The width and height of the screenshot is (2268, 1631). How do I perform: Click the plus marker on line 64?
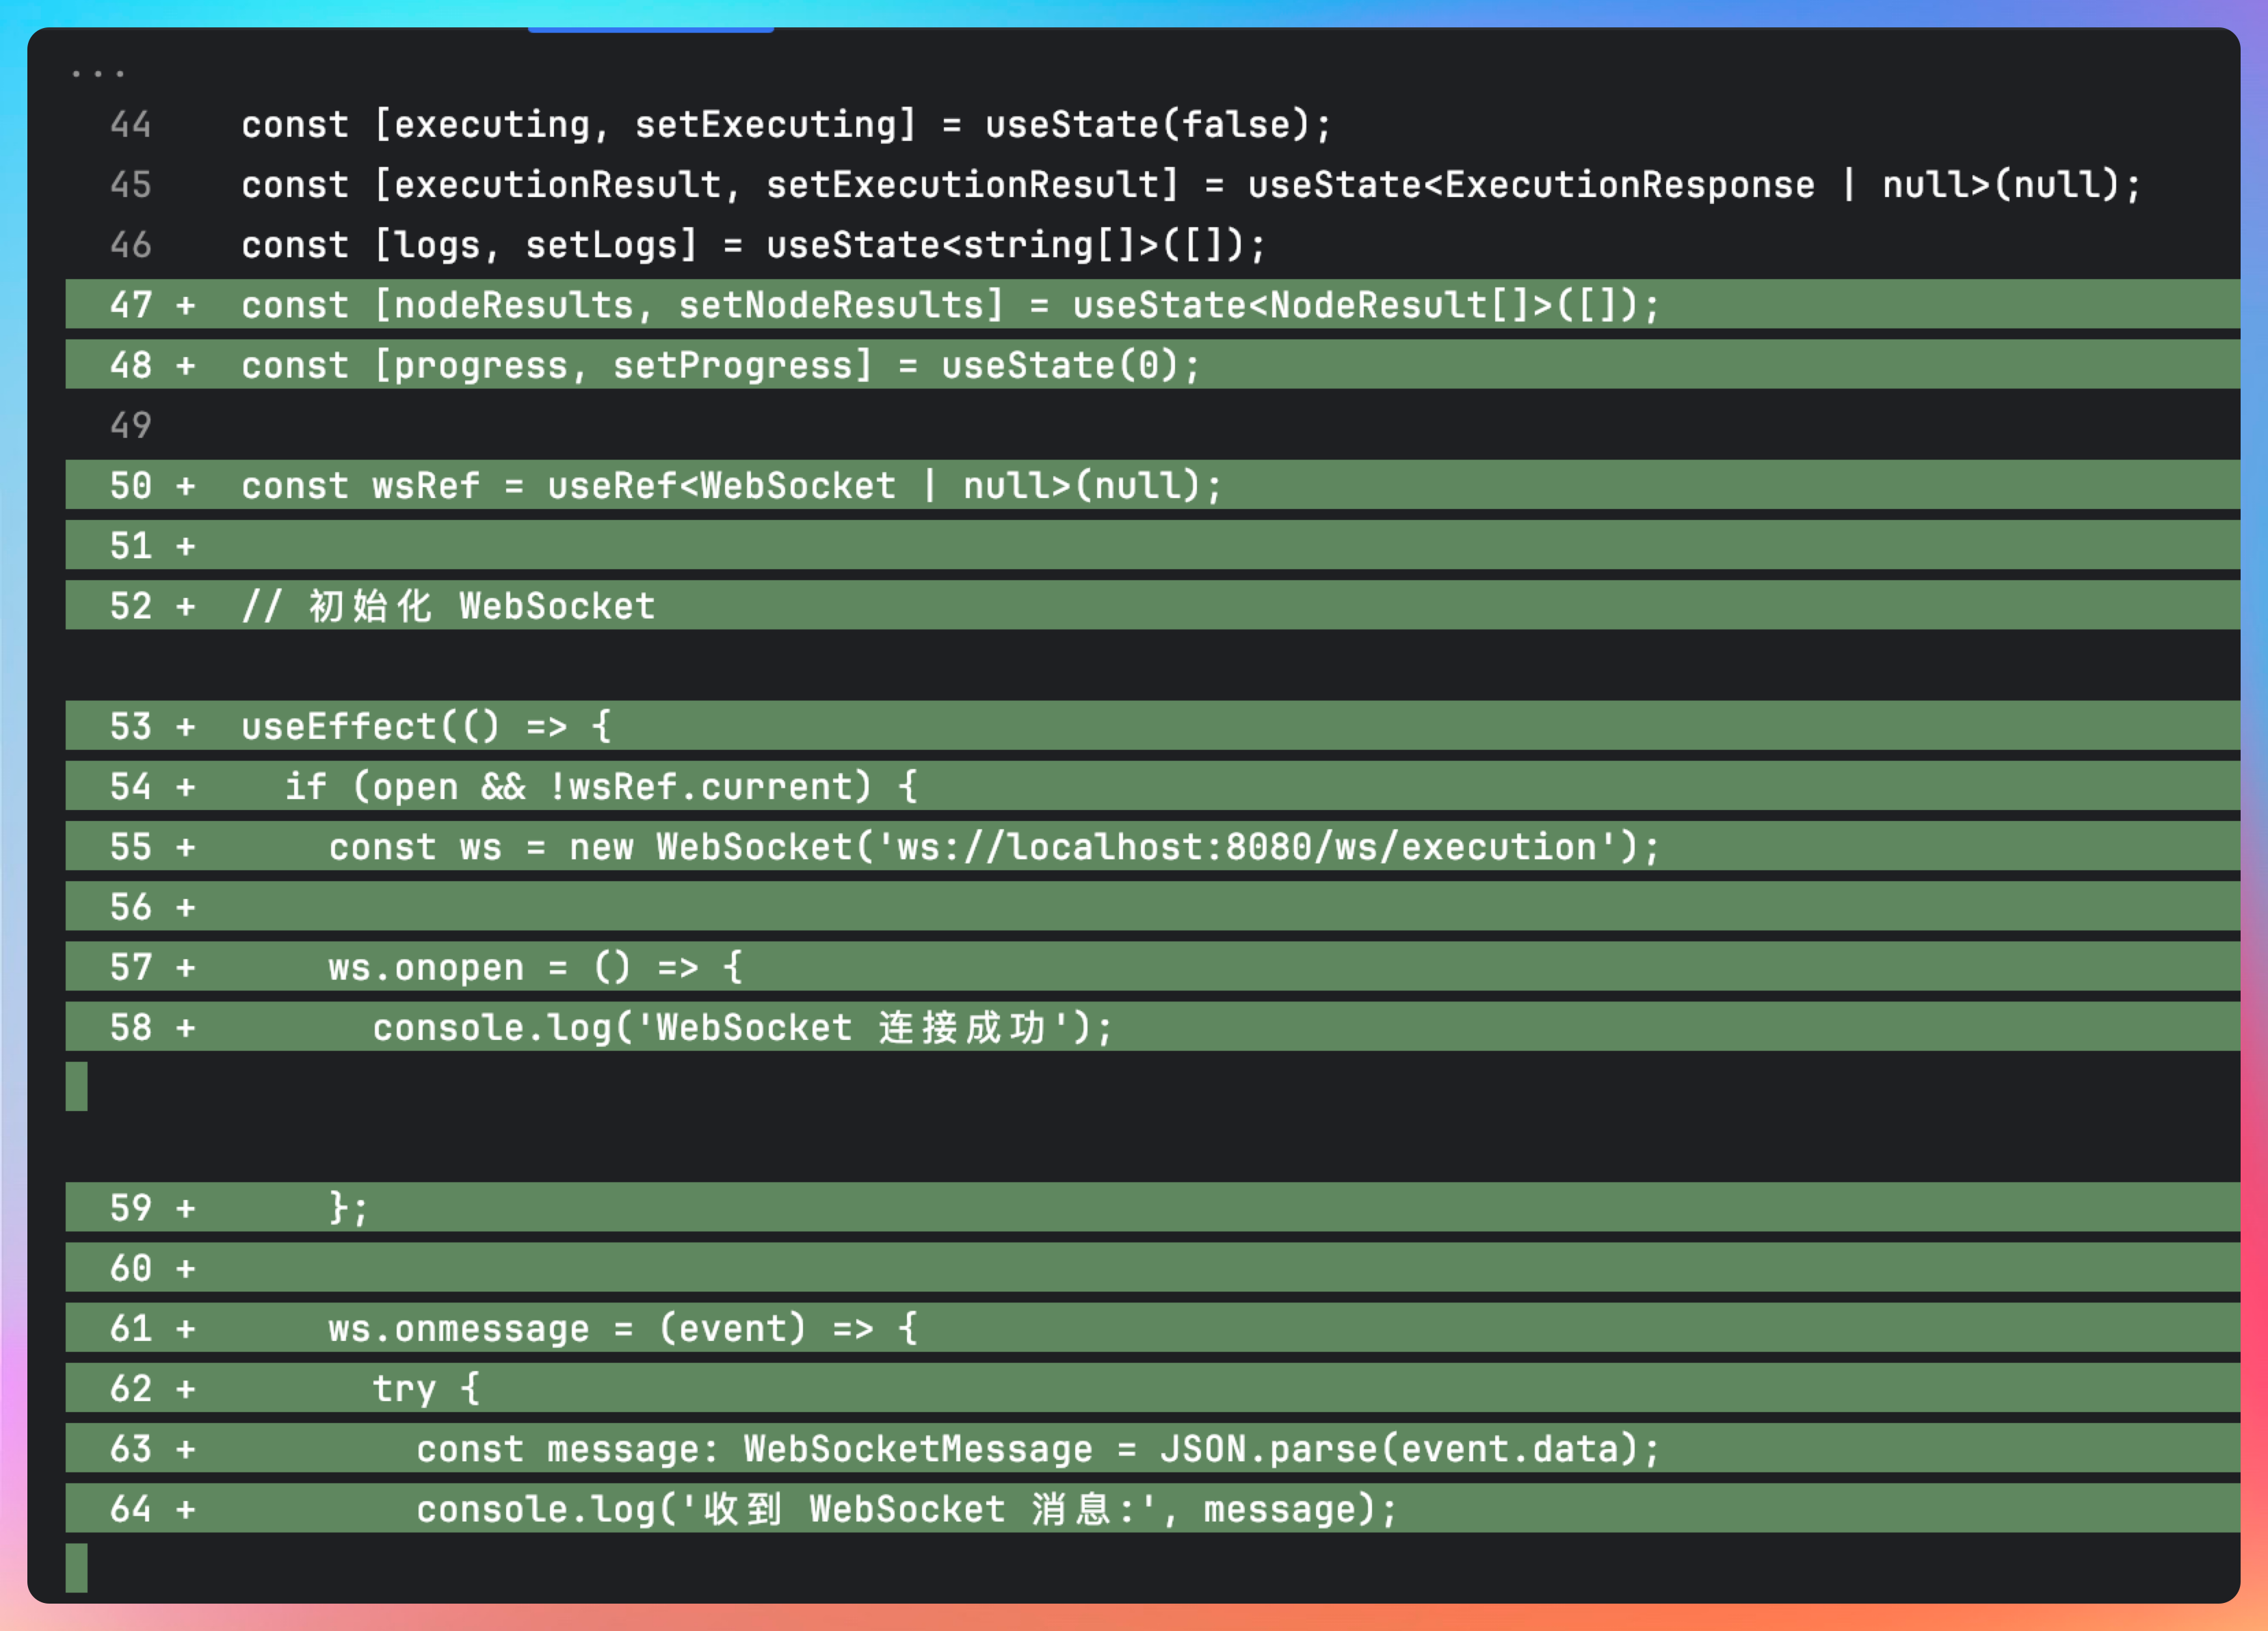click(x=185, y=1509)
